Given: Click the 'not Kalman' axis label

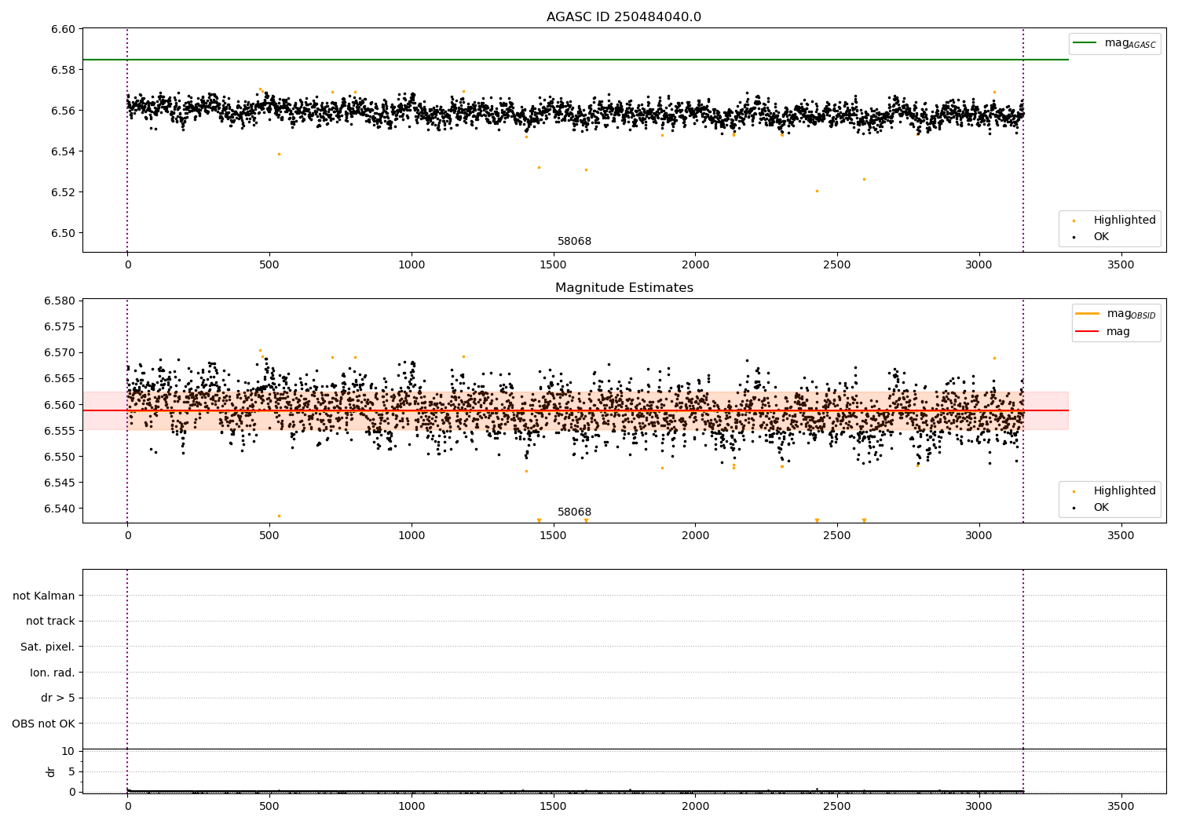Looking at the screenshot, I should [x=44, y=596].
